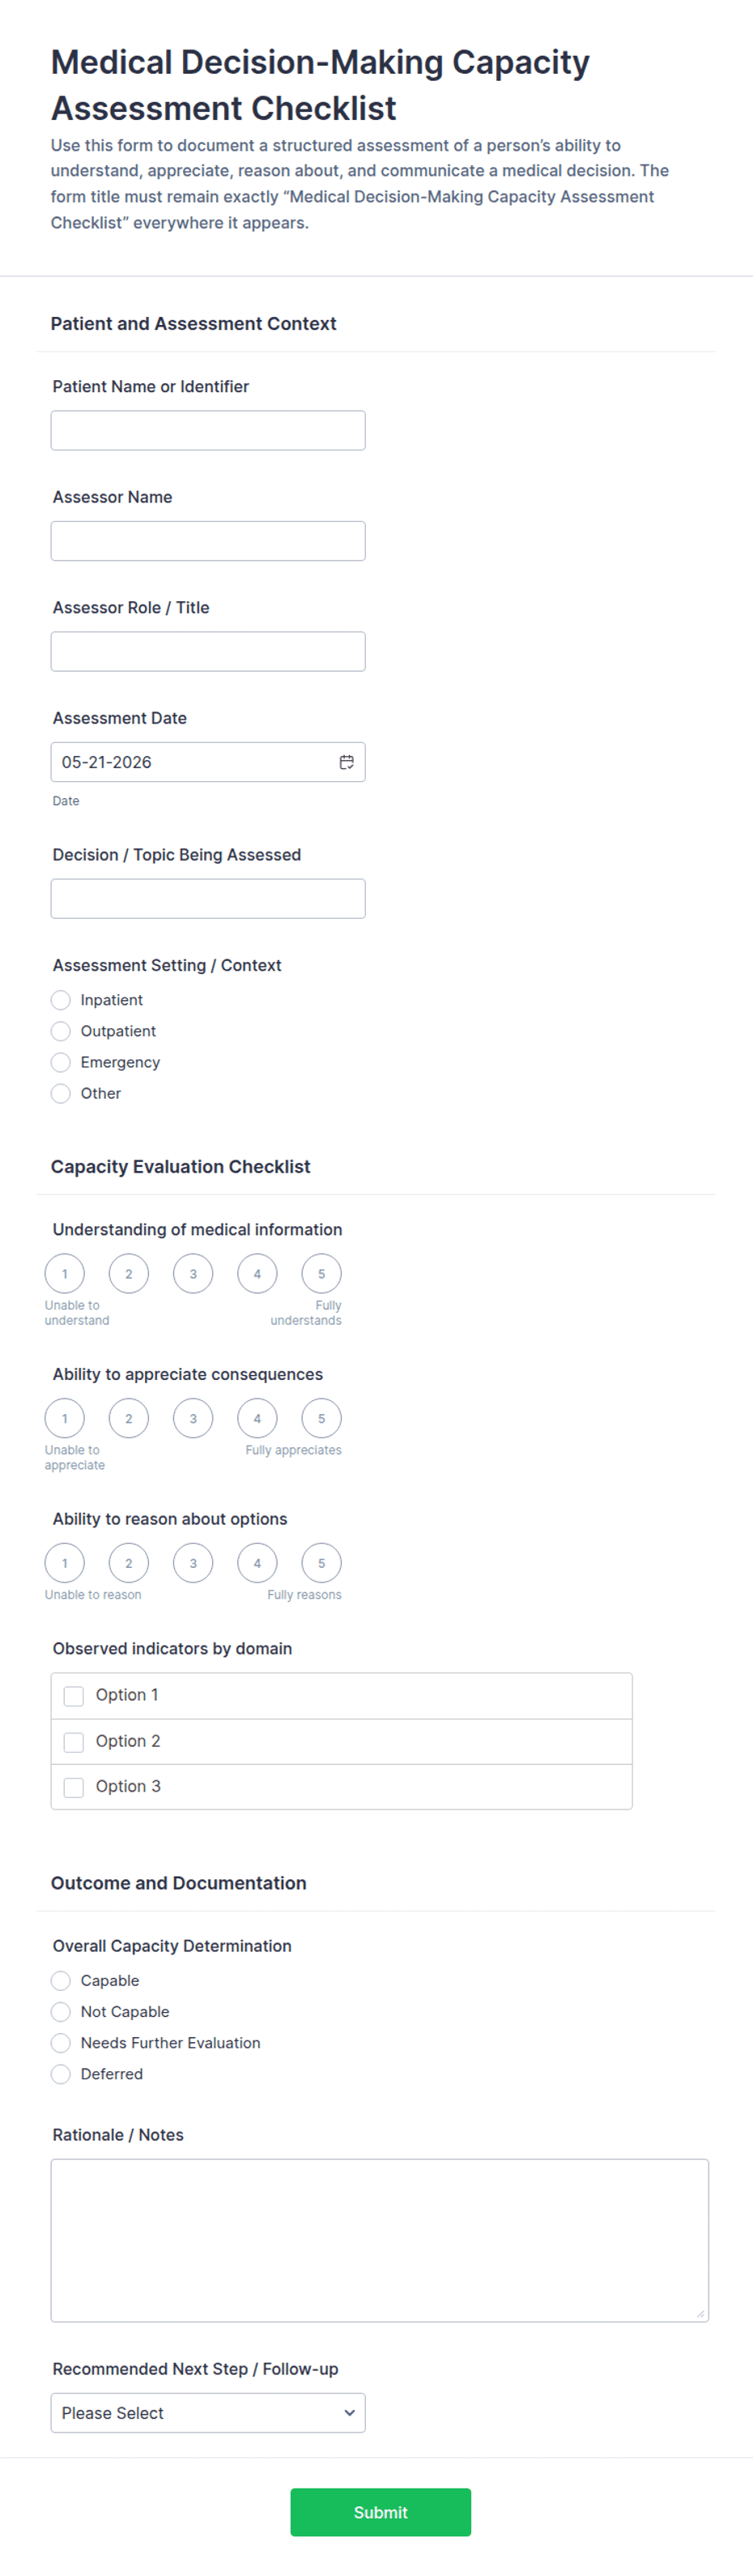Select Other for assessment setting

(x=61, y=1093)
